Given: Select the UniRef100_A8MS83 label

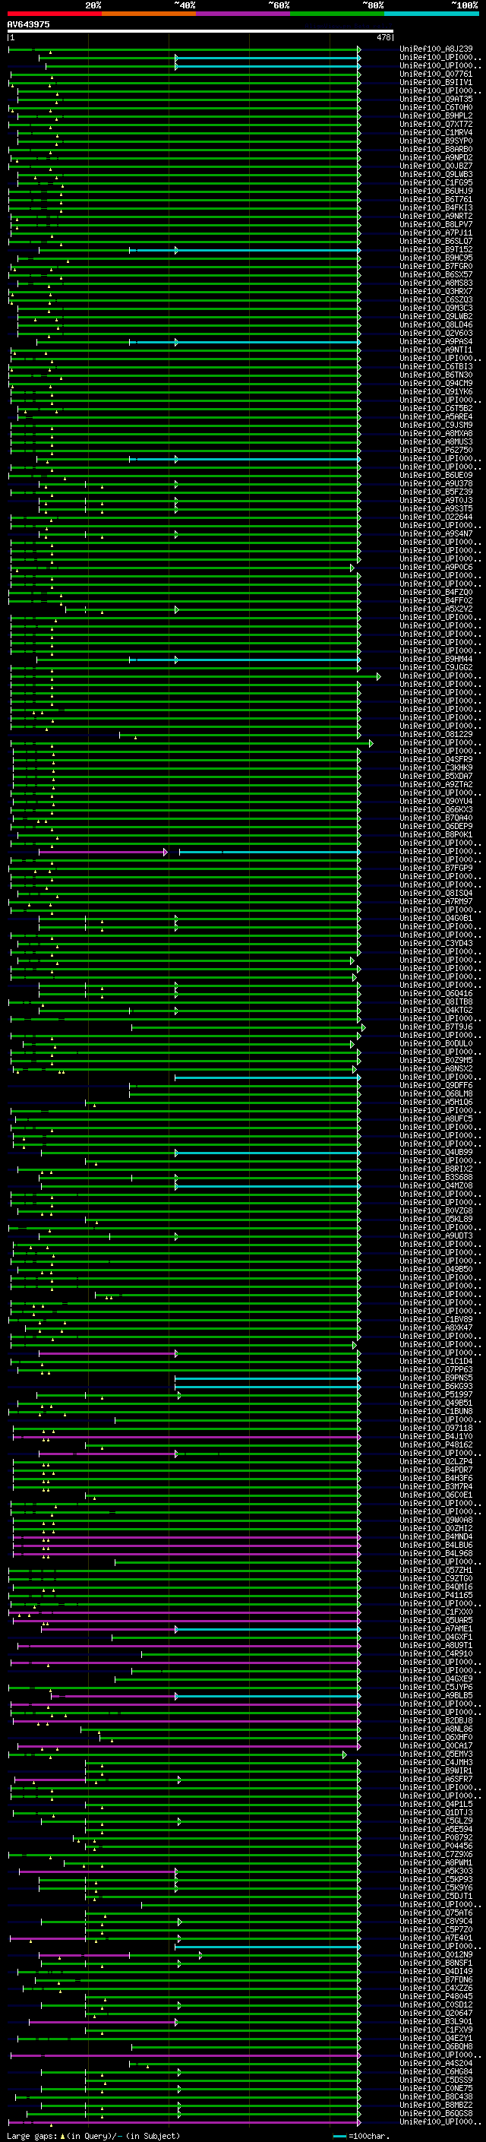Looking at the screenshot, I should pyautogui.click(x=436, y=283).
